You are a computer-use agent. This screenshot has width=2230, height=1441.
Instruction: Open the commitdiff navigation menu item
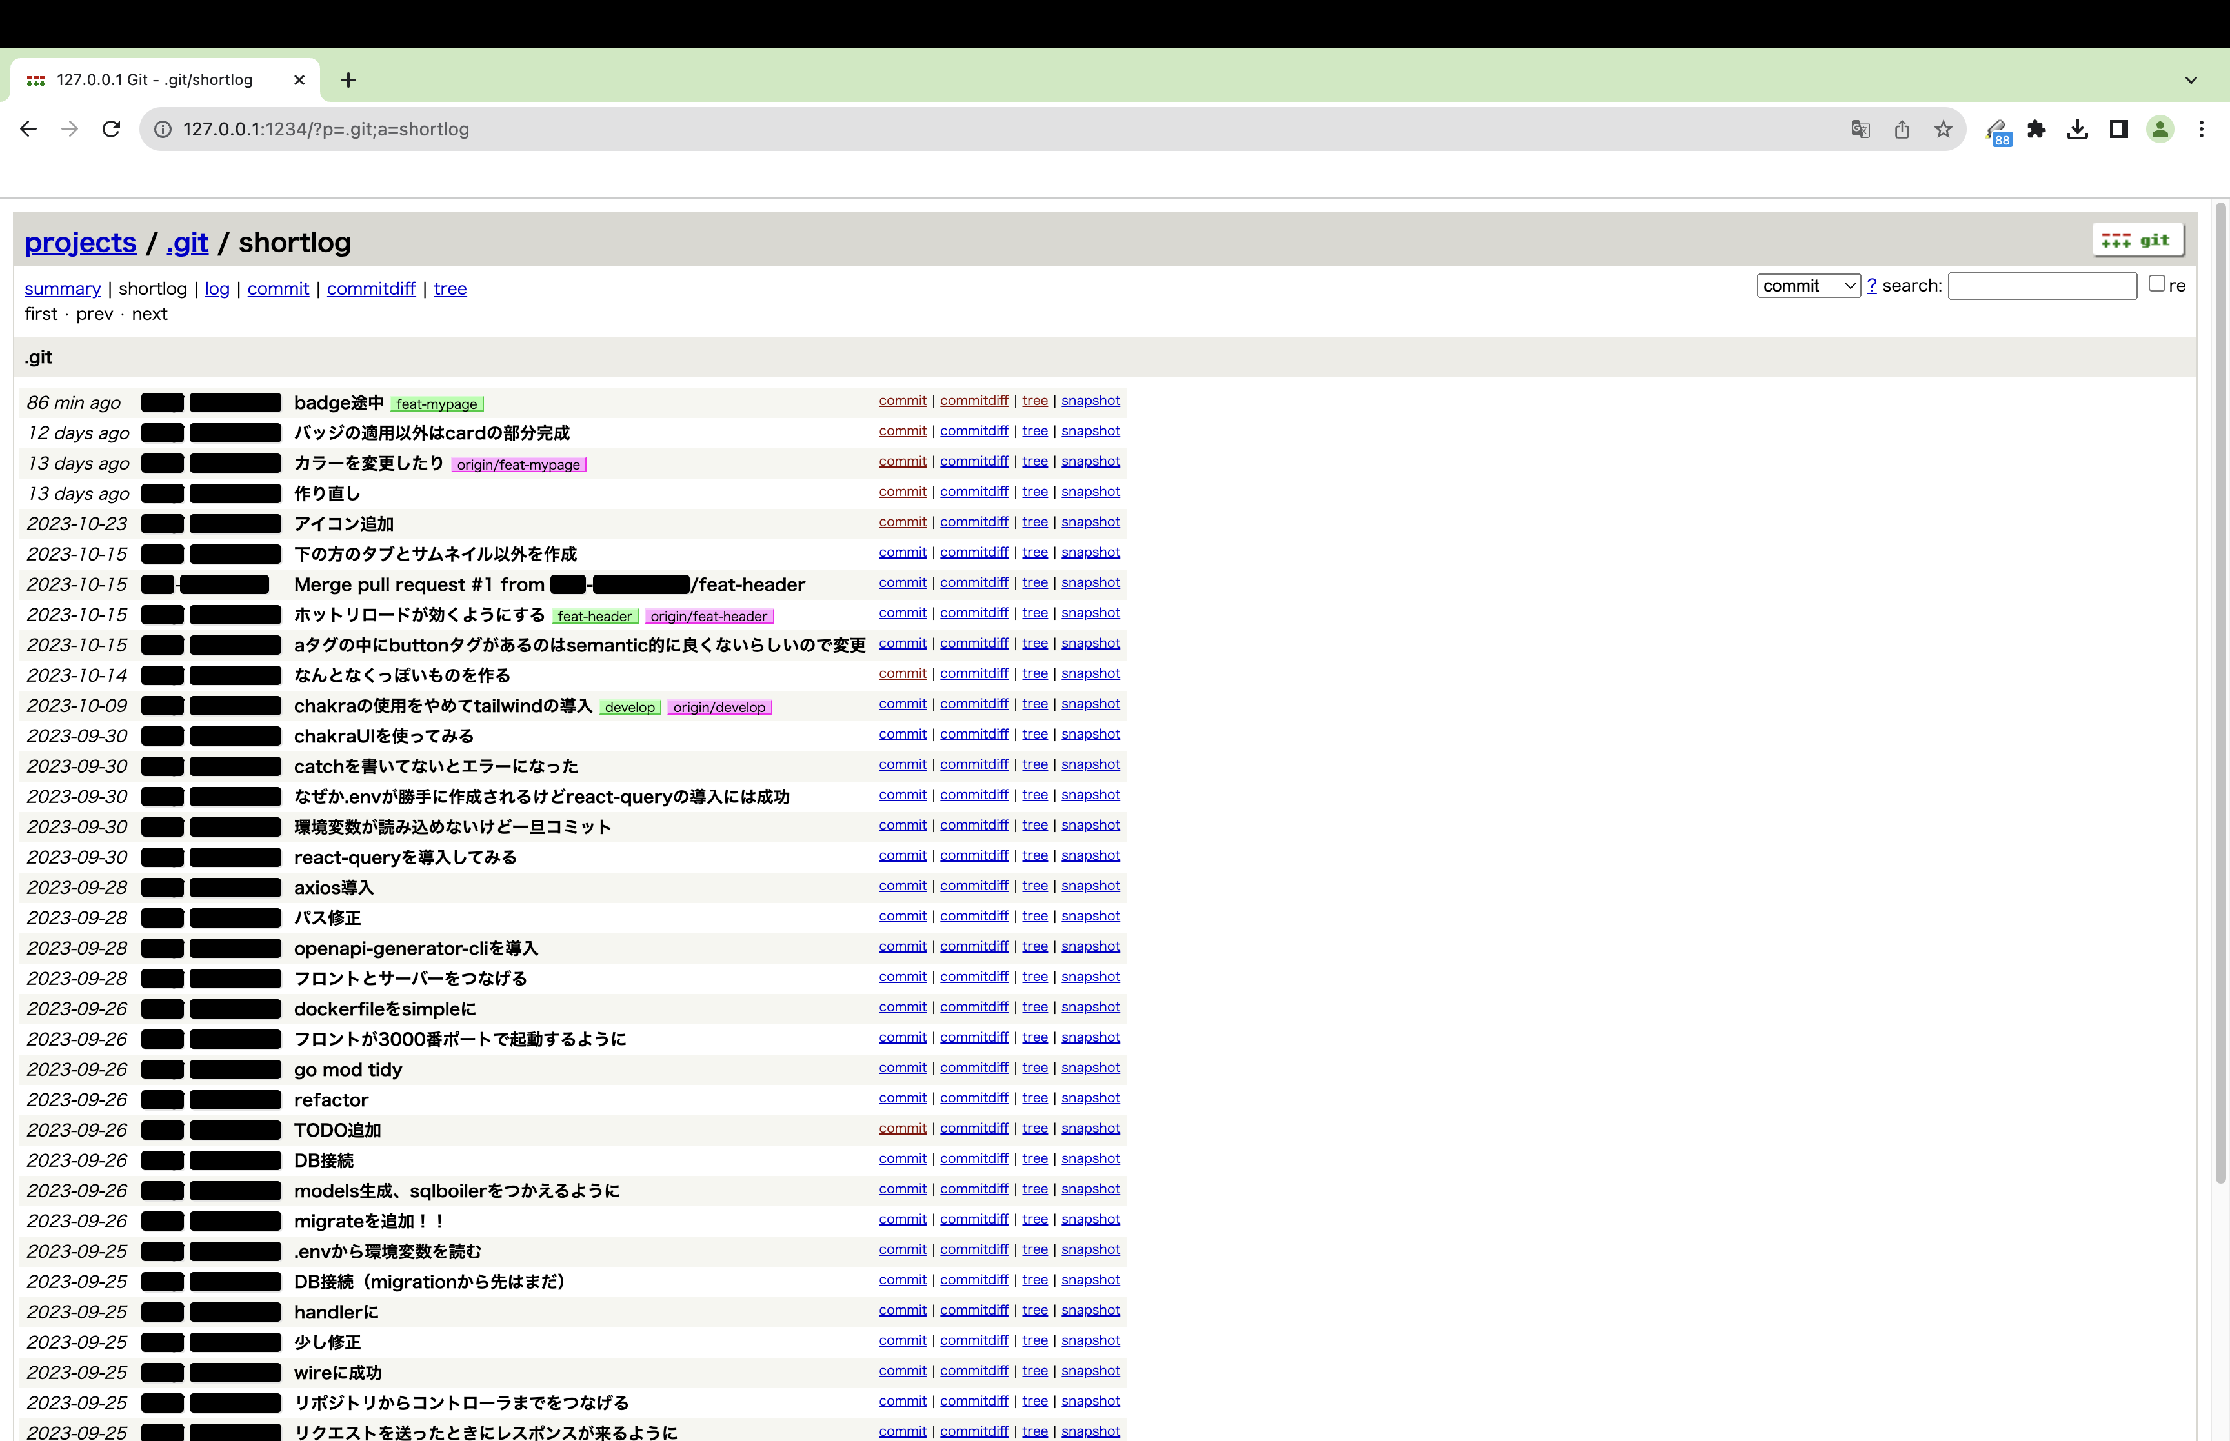[x=370, y=288]
